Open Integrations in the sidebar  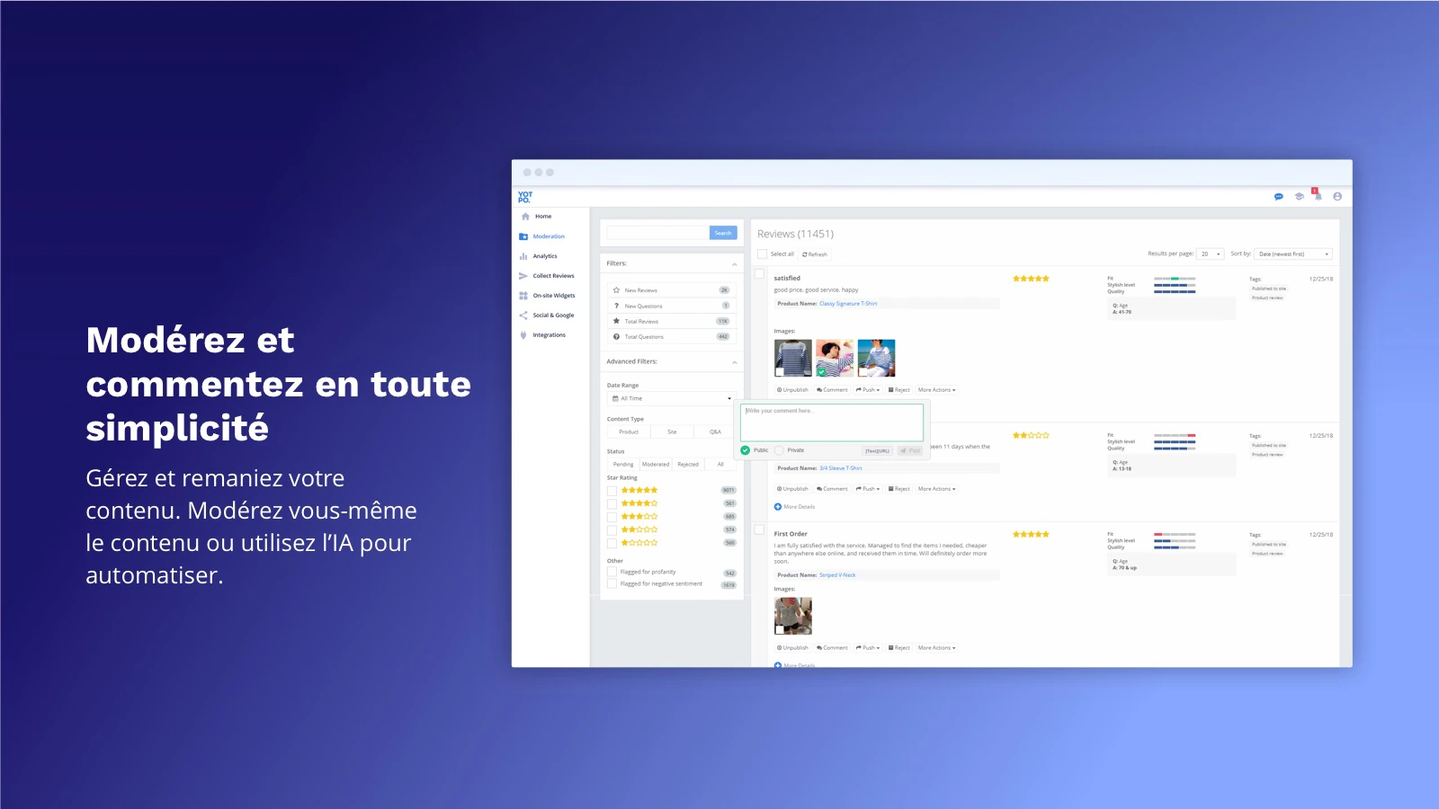click(550, 335)
